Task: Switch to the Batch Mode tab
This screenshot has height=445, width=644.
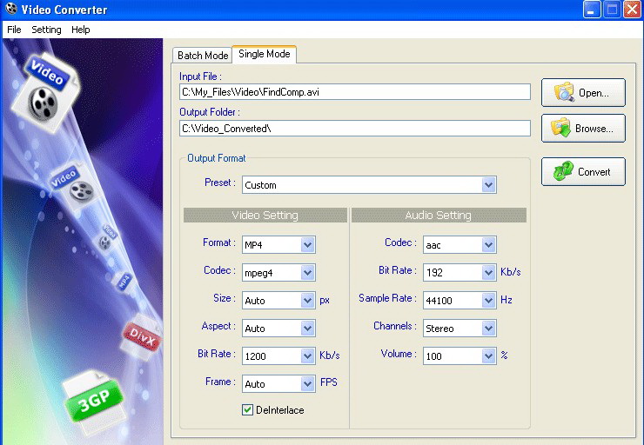Action: pos(203,56)
